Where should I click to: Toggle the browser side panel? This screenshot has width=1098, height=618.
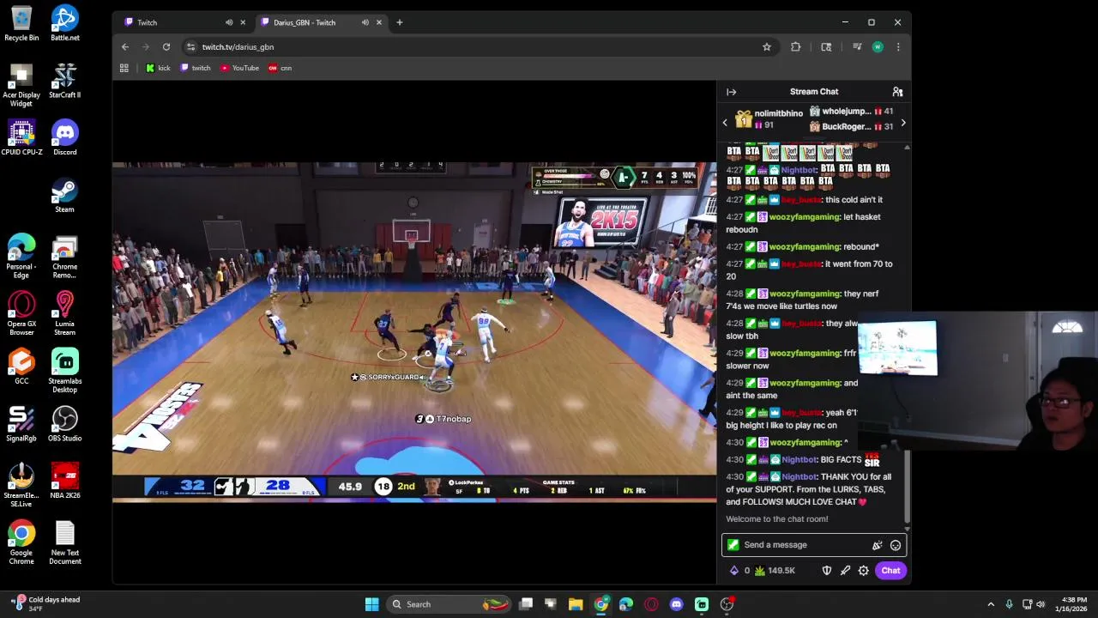click(826, 47)
